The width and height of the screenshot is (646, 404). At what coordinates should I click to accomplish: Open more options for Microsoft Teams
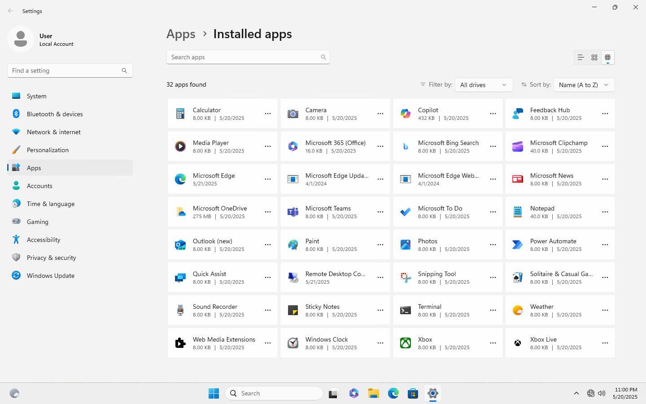tap(380, 212)
